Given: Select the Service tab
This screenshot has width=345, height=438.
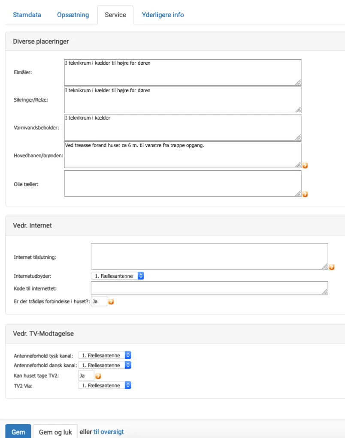Looking at the screenshot, I should coord(115,15).
